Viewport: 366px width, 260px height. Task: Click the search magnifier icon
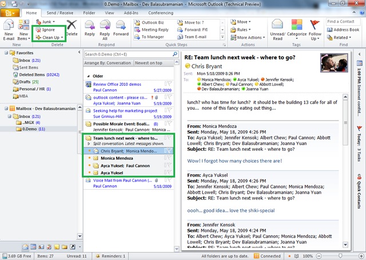pos(175,54)
